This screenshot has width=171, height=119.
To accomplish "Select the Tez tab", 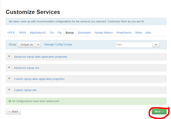I will [x=52, y=32].
